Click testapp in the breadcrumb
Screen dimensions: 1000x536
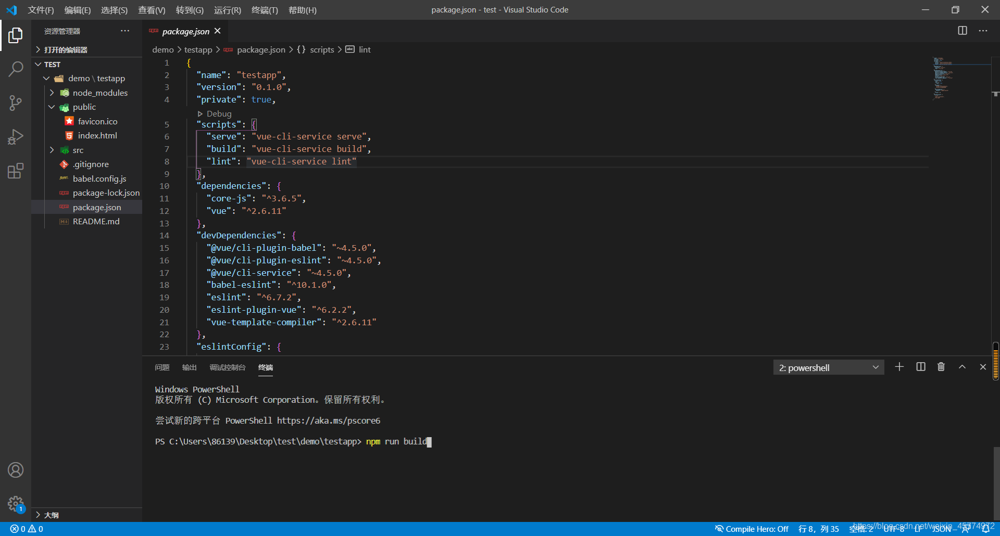click(198, 50)
